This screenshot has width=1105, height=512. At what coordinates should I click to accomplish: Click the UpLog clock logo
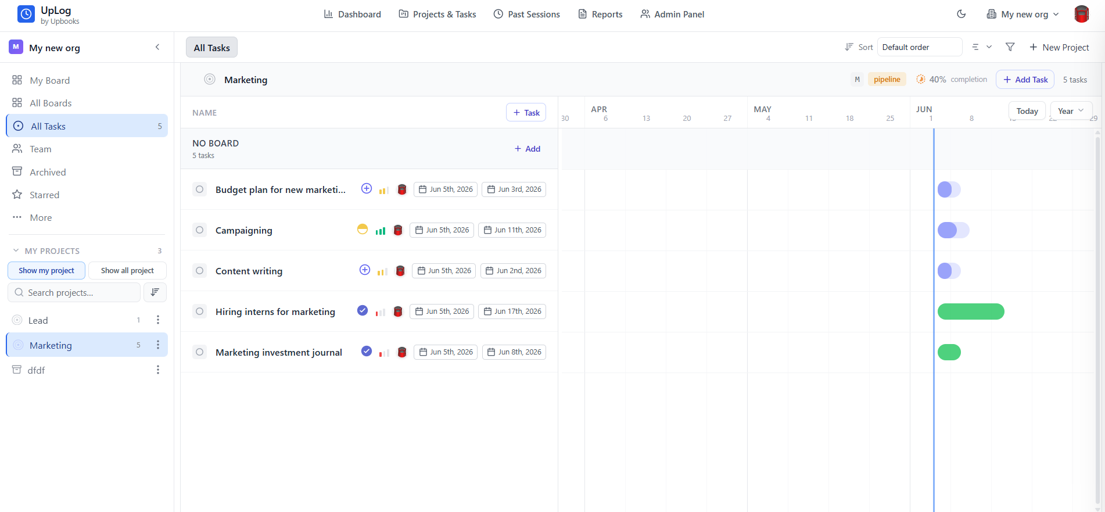click(26, 14)
